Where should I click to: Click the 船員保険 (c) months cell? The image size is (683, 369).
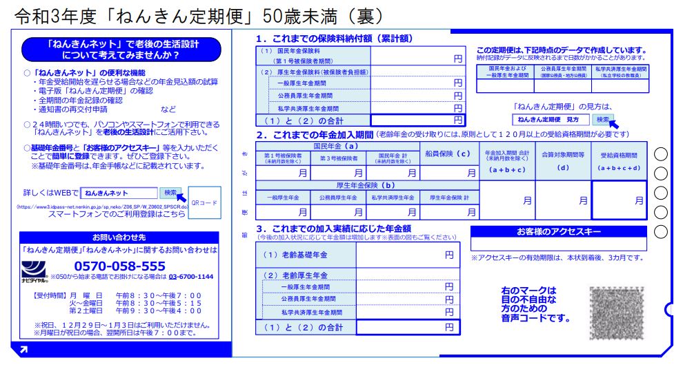pyautogui.click(x=450, y=173)
